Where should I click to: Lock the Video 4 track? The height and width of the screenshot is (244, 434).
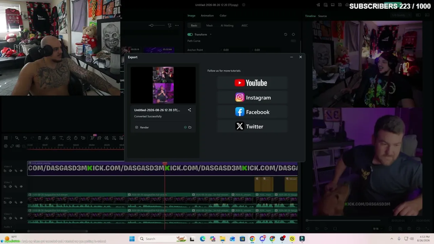point(5,171)
